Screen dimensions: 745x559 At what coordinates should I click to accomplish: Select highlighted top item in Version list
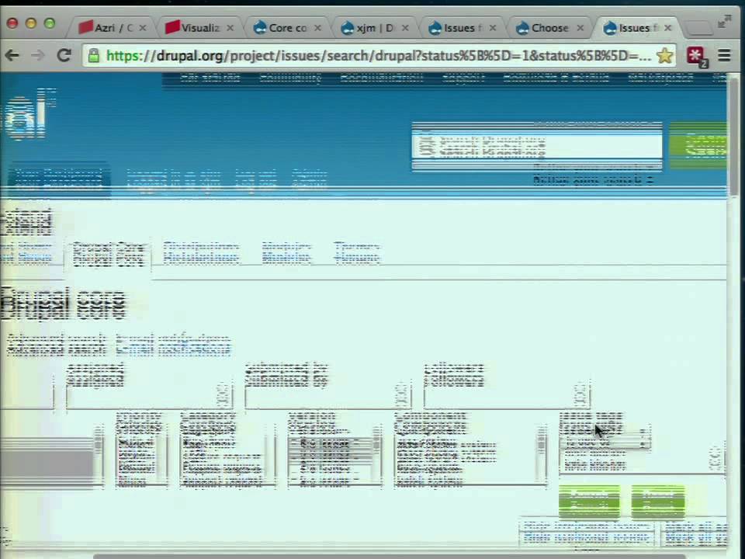coord(331,444)
